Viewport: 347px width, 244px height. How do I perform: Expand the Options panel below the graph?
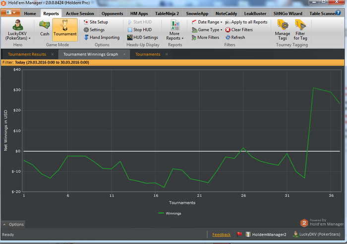click(13, 224)
